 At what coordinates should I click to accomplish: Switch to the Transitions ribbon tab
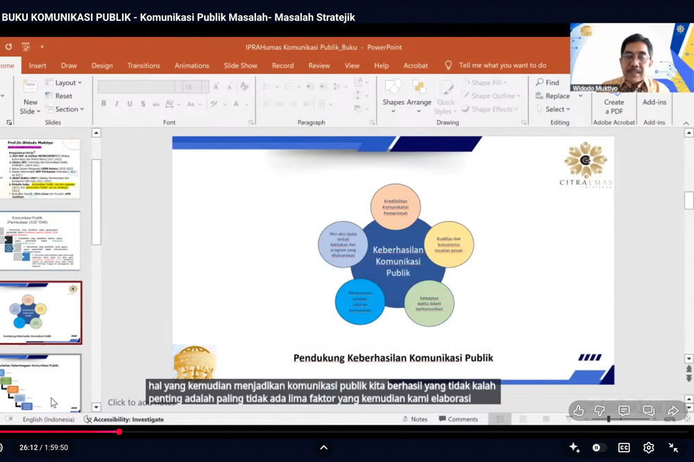click(144, 65)
